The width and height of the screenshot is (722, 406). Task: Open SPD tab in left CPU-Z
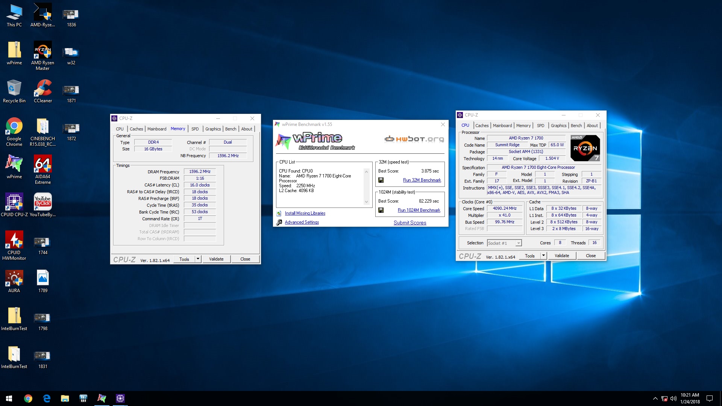[195, 129]
